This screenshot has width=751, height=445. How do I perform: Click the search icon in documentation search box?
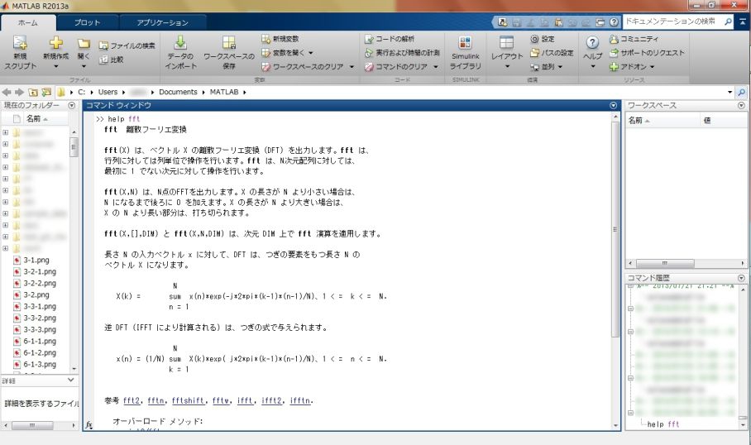pos(728,22)
